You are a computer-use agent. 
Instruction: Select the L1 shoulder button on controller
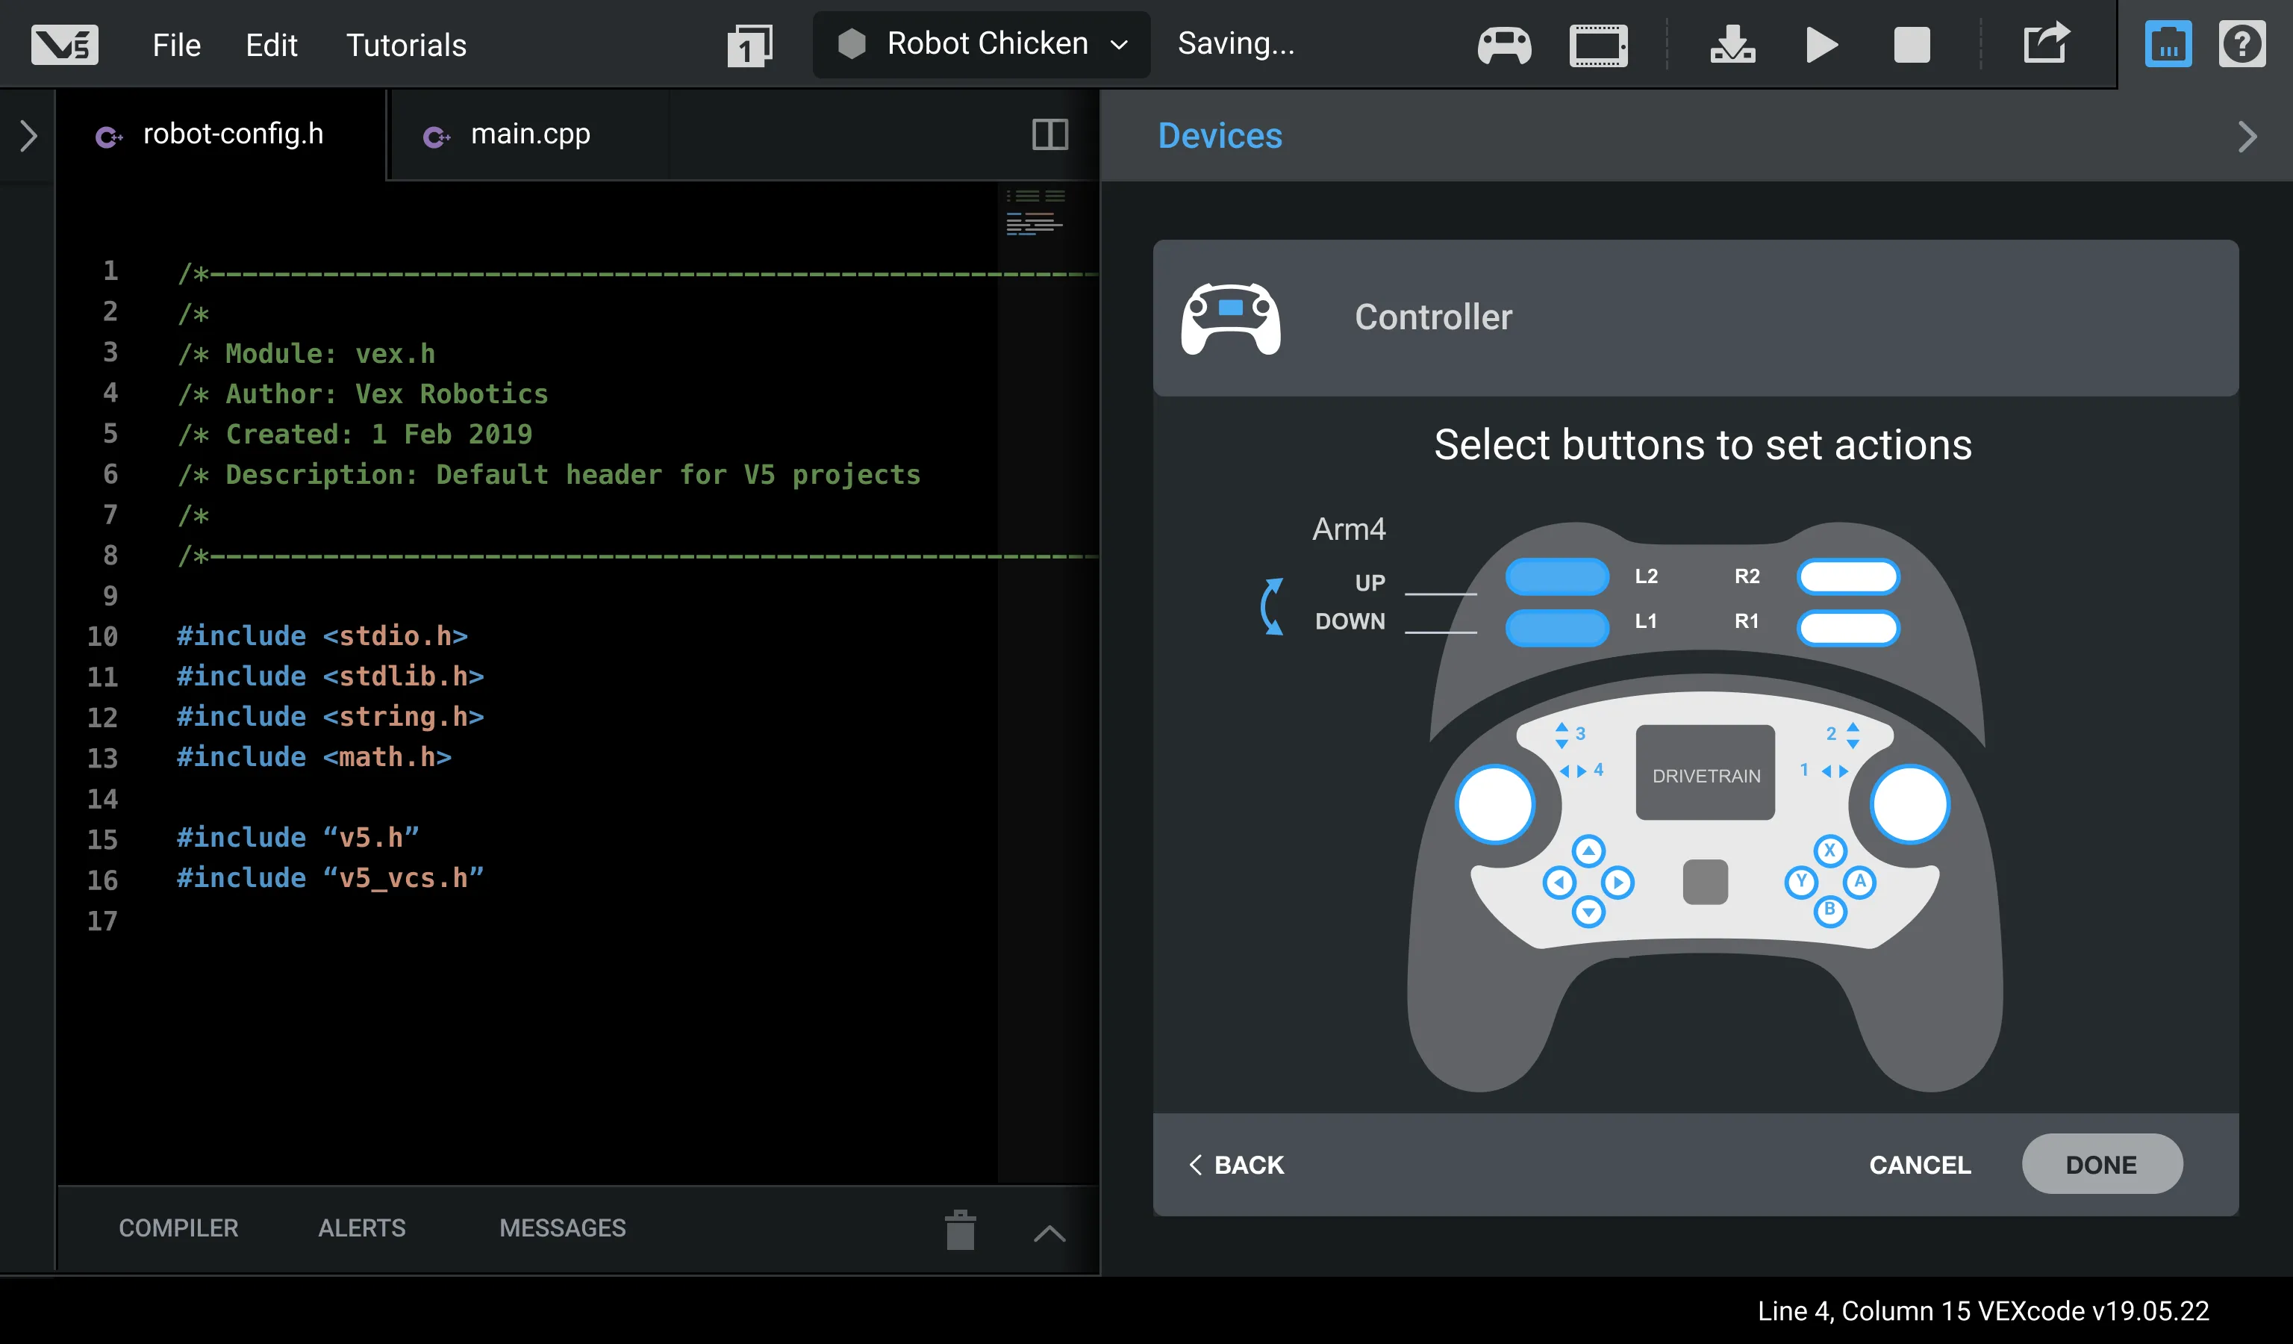[x=1557, y=627]
